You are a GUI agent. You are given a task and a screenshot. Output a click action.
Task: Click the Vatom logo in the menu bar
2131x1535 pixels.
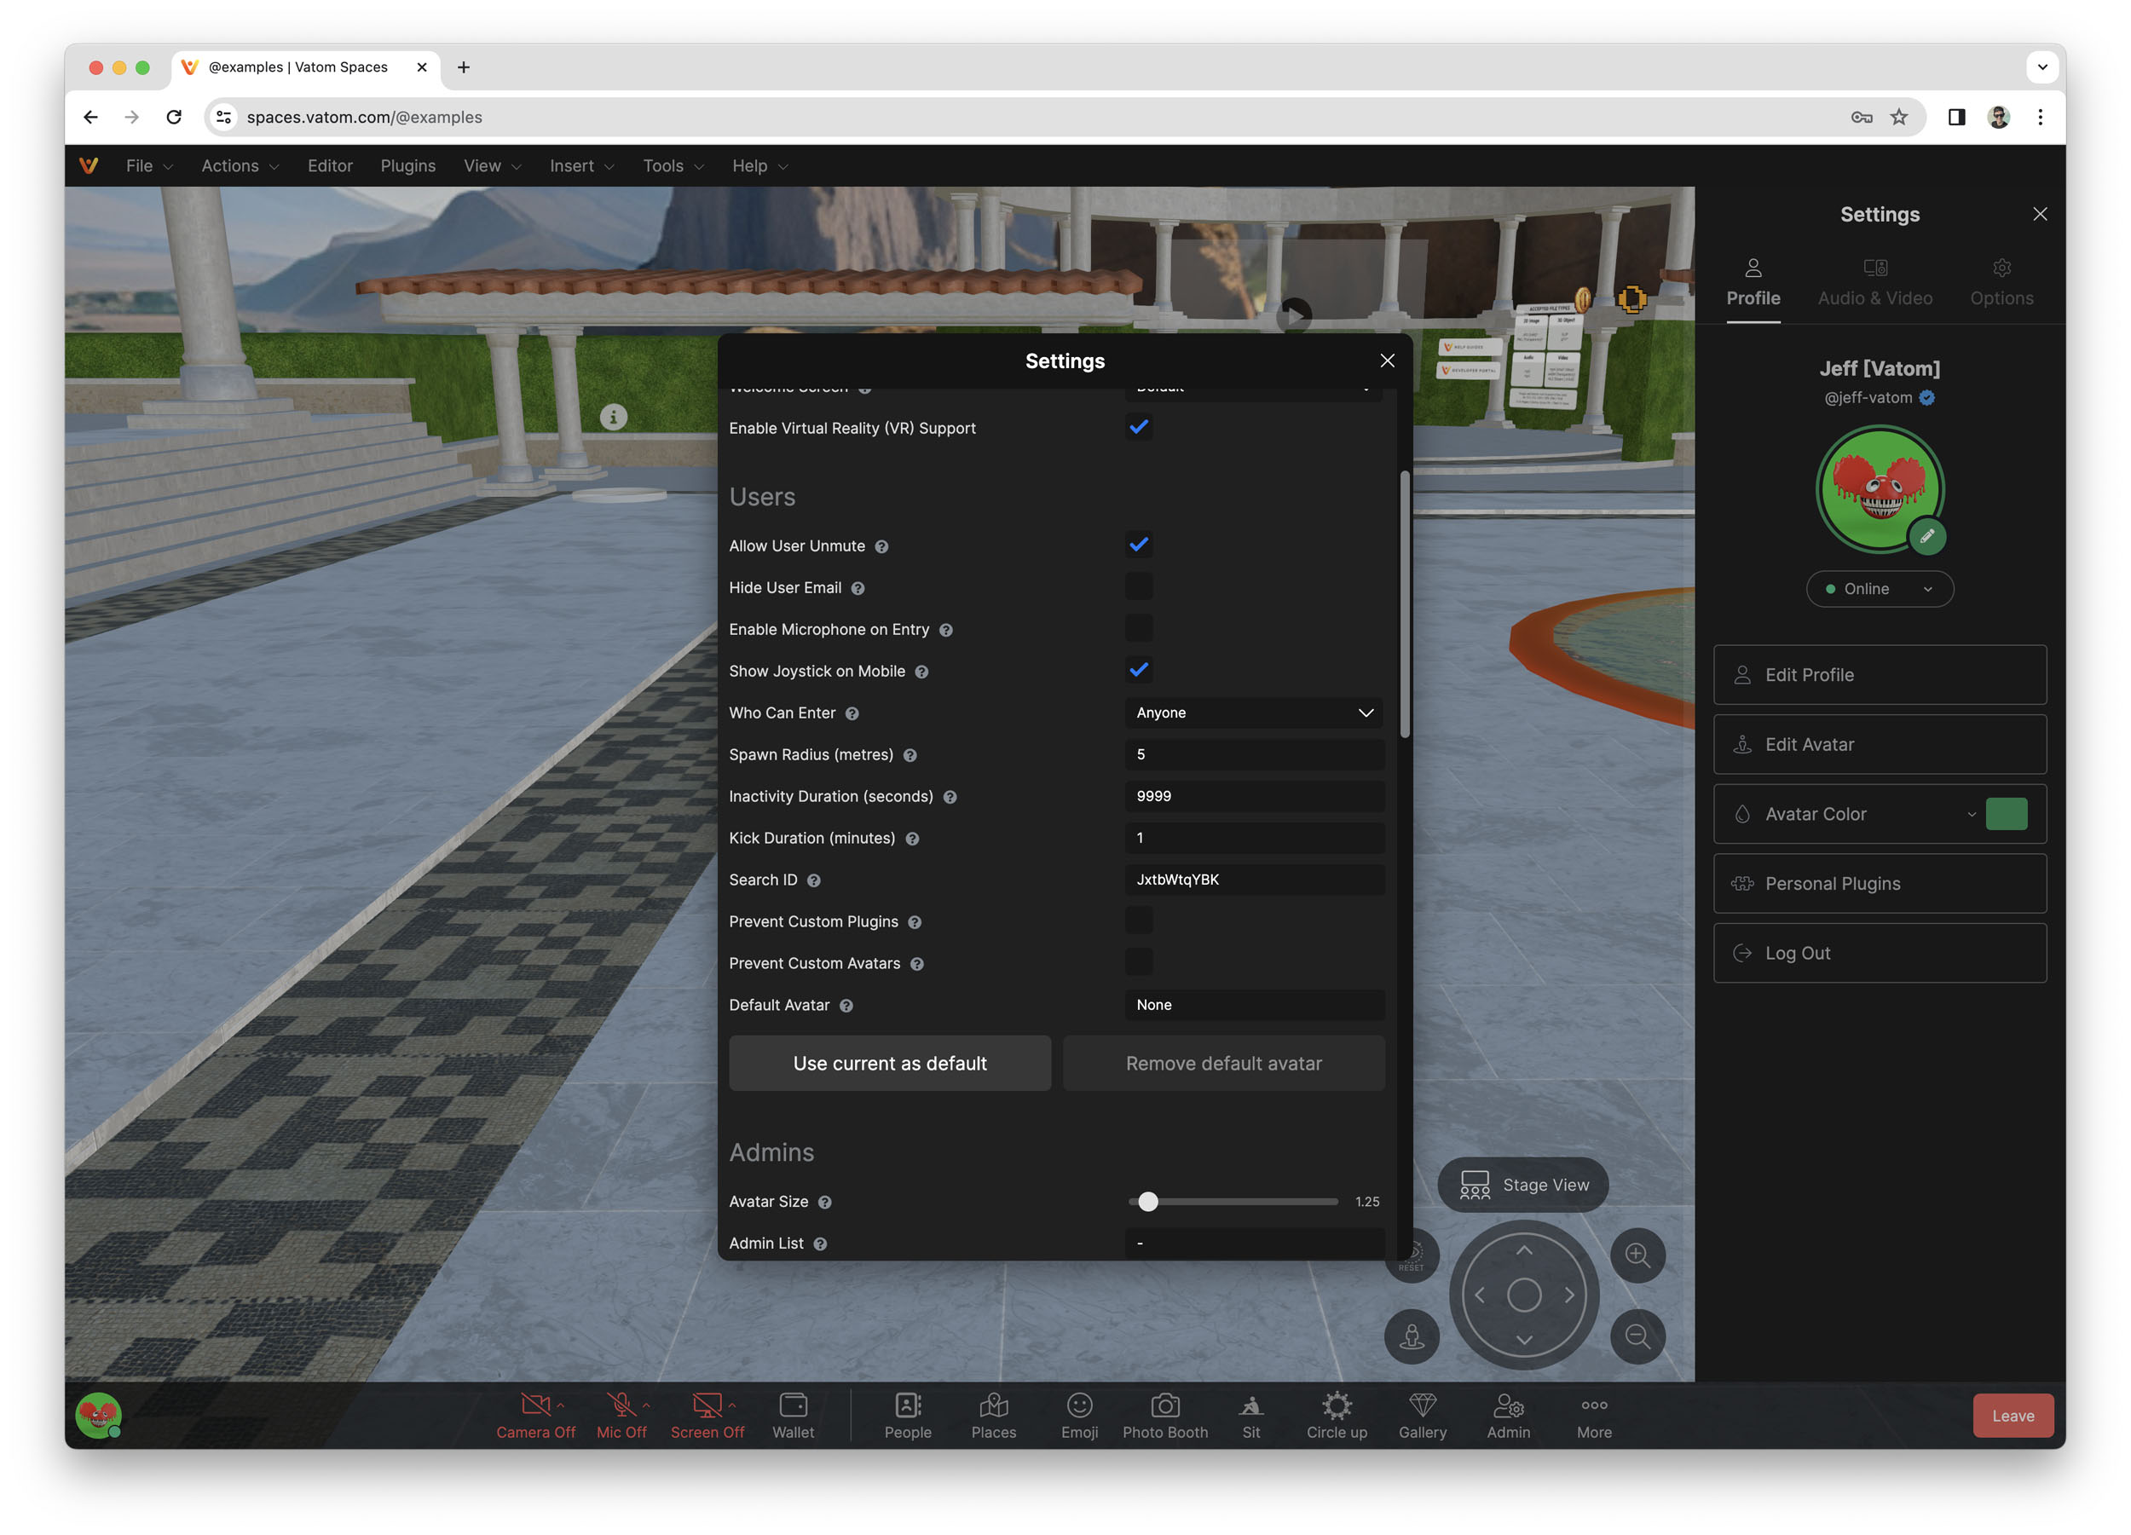pyautogui.click(x=90, y=165)
